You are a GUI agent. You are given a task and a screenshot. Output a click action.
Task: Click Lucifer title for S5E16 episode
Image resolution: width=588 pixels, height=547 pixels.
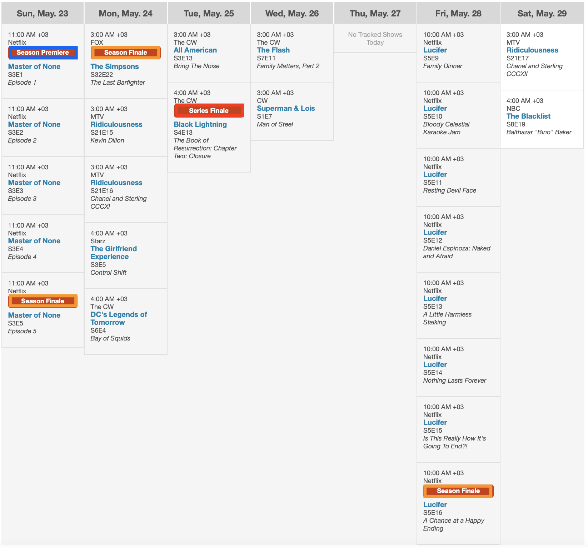point(435,504)
